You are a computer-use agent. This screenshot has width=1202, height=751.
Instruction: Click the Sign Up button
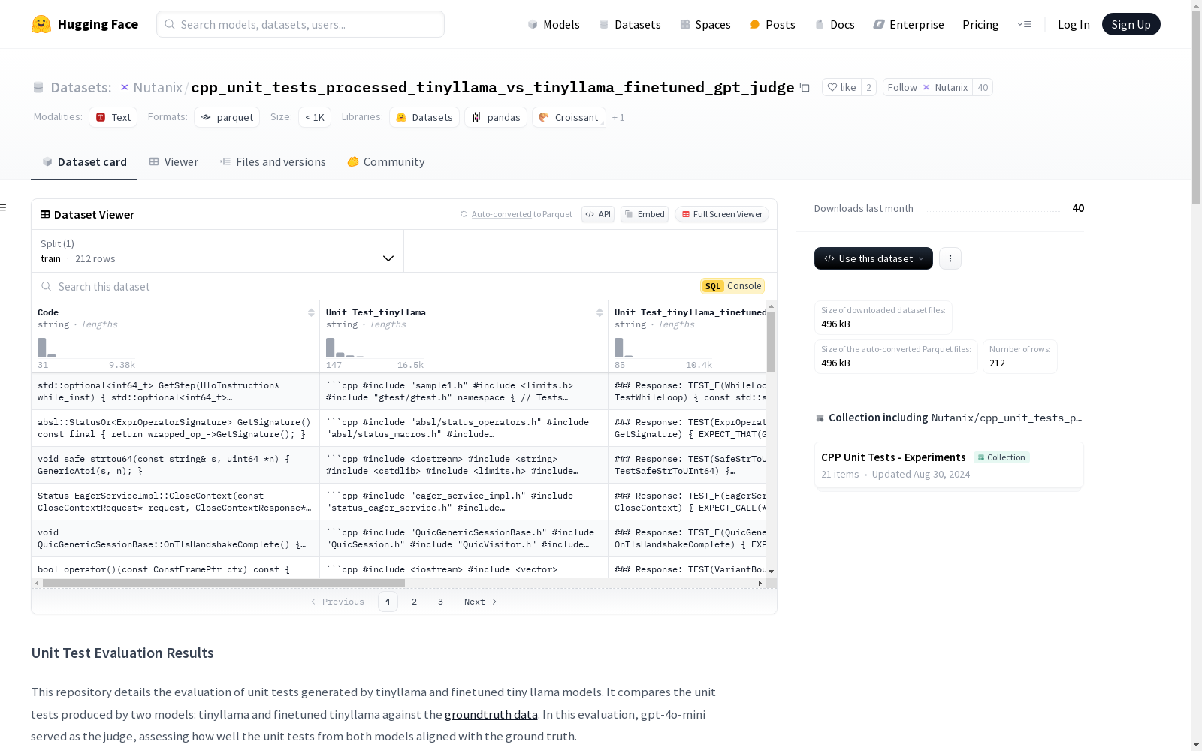pyautogui.click(x=1131, y=24)
